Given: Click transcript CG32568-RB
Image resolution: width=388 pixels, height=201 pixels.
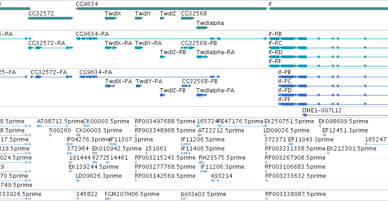Looking at the screenshot, I should click(x=188, y=48).
